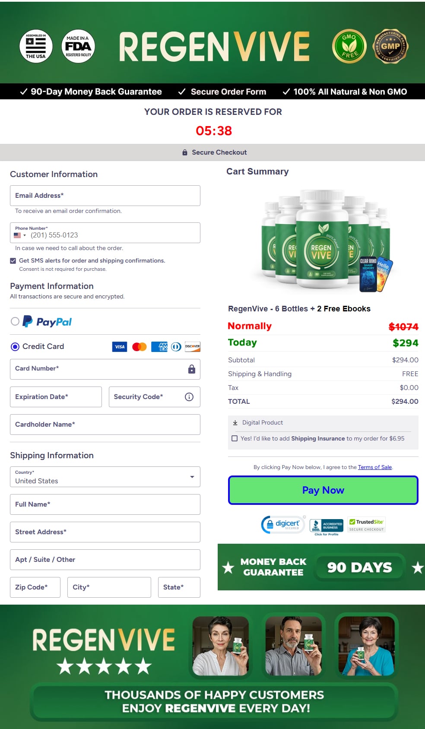
Task: Open the phone country flag selector
Action: coord(19,235)
